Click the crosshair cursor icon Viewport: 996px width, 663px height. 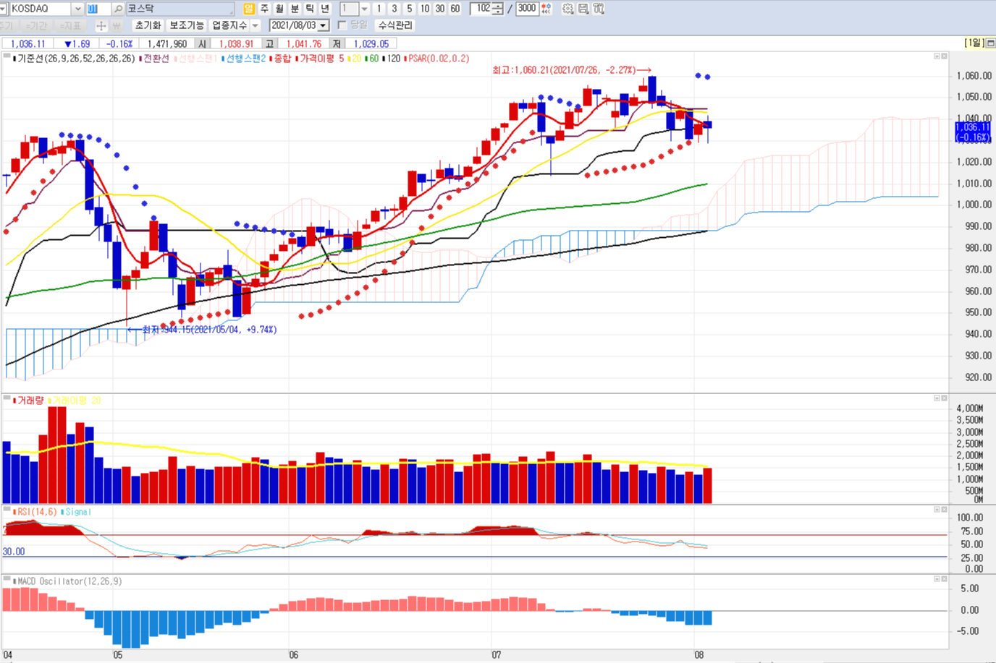(101, 25)
